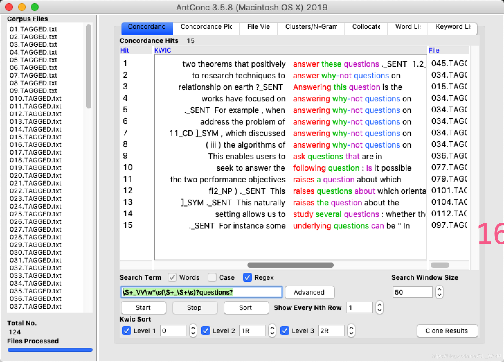The width and height of the screenshot is (504, 362).
Task: Click file entry 045.TAG in hit 1
Action: click(x=449, y=64)
